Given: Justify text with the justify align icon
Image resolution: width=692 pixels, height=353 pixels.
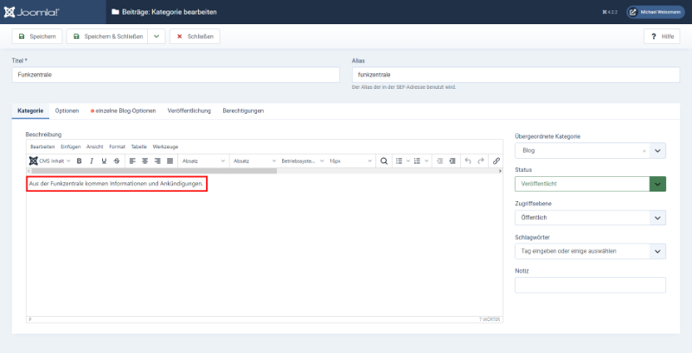Looking at the screenshot, I should tap(170, 161).
